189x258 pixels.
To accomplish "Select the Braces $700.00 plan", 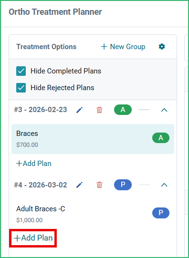I will [x=93, y=139].
